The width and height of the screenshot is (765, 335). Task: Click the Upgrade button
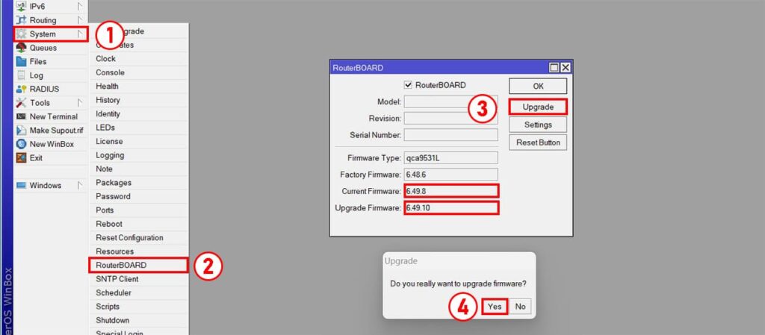(538, 107)
